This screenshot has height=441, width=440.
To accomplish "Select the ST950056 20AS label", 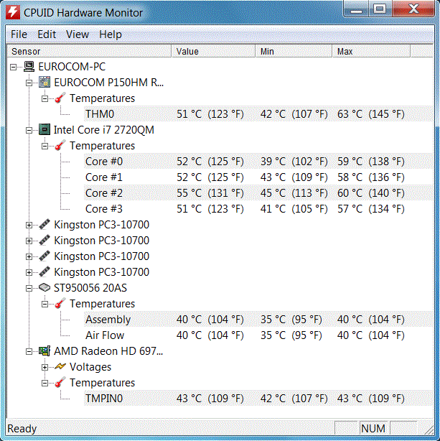I will 90,288.
